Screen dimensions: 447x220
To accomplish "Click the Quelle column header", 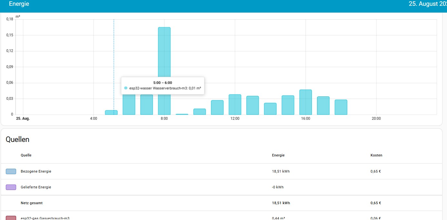I will 26,155.
